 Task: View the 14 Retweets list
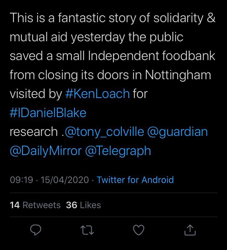[35, 205]
